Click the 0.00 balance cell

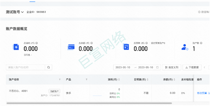point(173,93)
